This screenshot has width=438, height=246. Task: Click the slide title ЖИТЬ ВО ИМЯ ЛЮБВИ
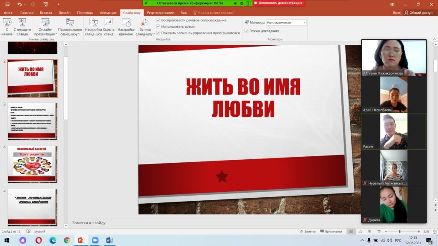(243, 98)
